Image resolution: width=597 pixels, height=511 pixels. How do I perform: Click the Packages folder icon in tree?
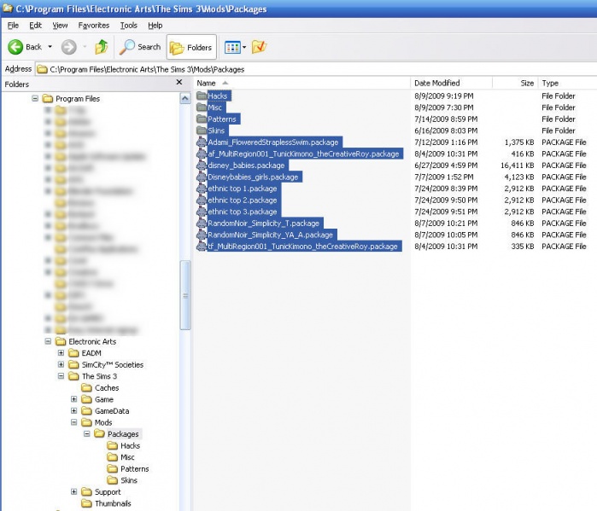point(99,433)
